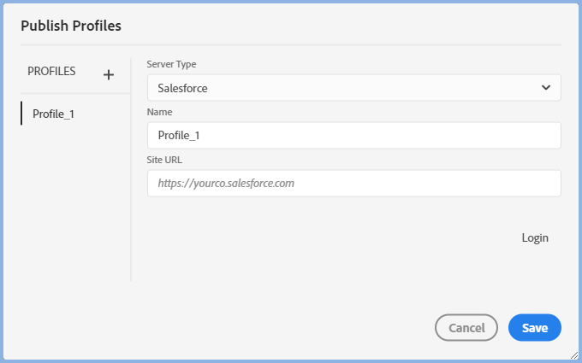Image resolution: width=582 pixels, height=363 pixels.
Task: Click the Server Type dropdown chevron arrow
Action: [x=546, y=87]
